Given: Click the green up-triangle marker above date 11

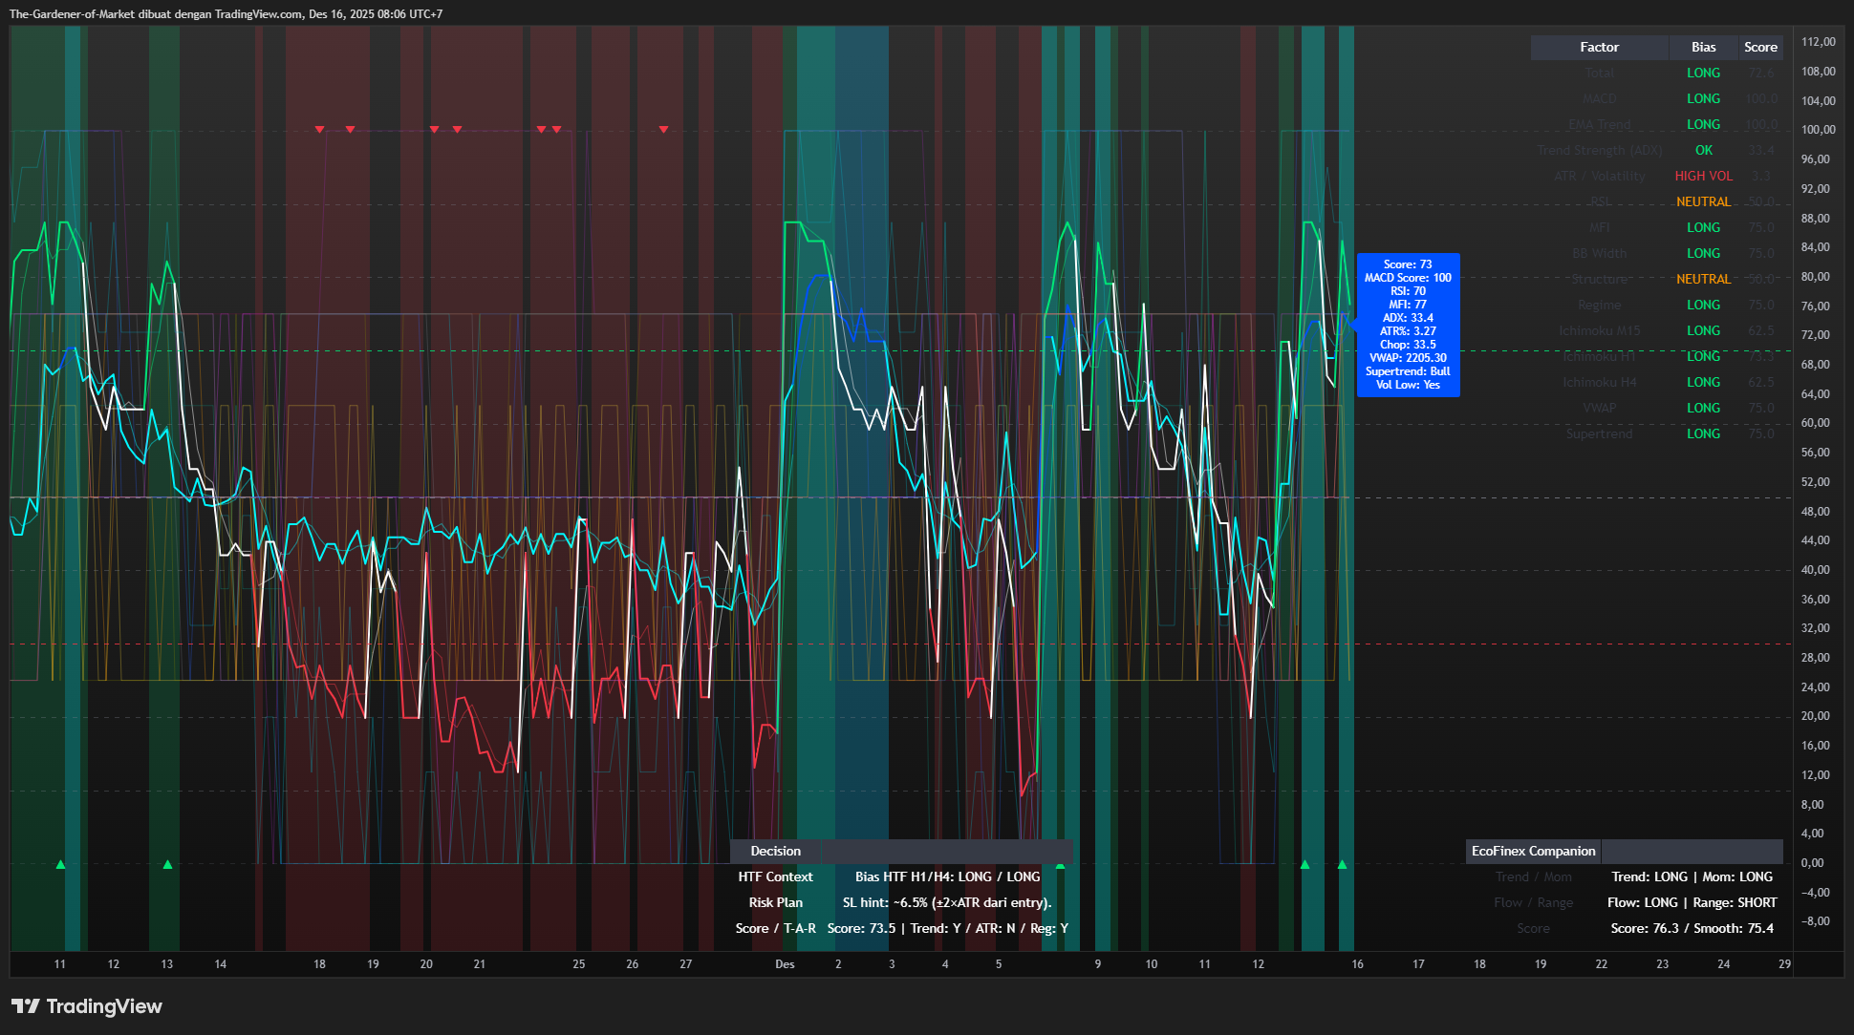Looking at the screenshot, I should (60, 865).
